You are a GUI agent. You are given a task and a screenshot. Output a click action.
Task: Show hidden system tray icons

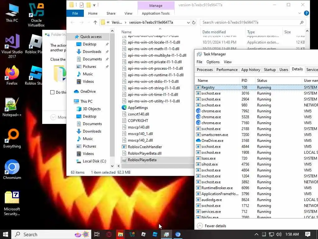[256, 234]
